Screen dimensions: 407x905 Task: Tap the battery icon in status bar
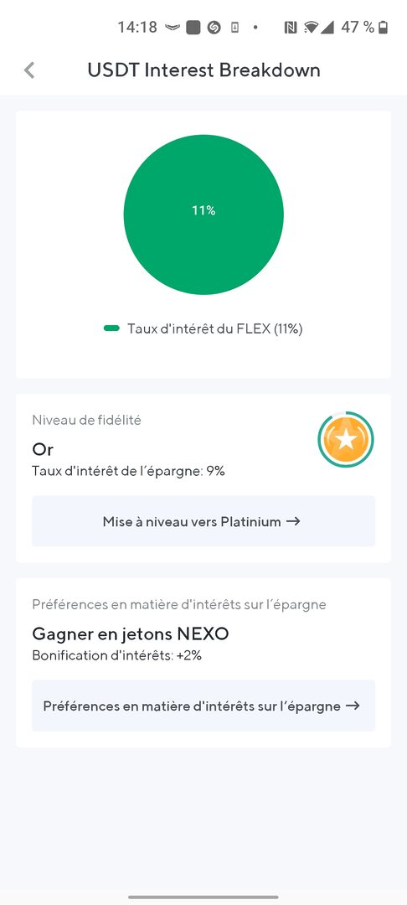pyautogui.click(x=384, y=27)
